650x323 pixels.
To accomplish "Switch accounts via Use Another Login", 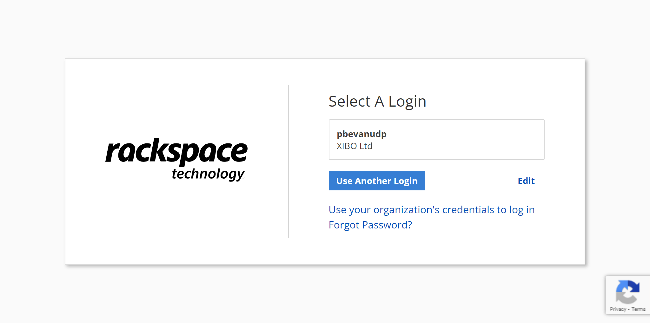I will (x=377, y=181).
